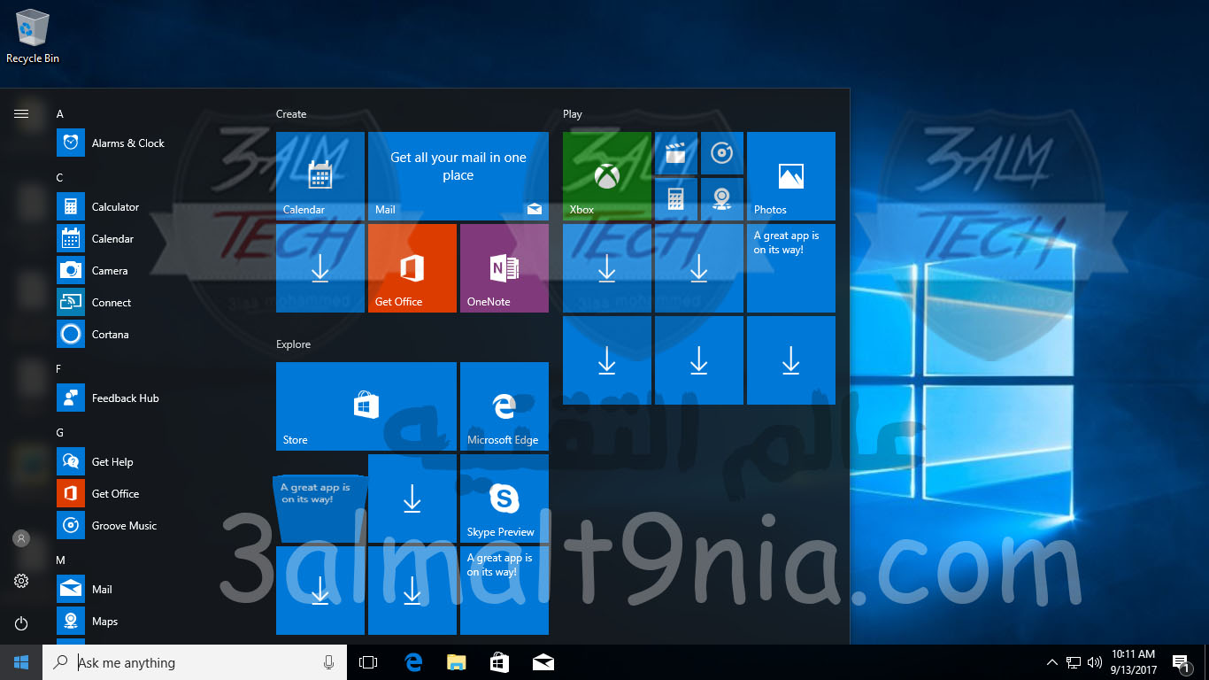Screen dimensions: 1209x680
Task: Expand the Start menu hamburger navigation
Action: click(21, 113)
